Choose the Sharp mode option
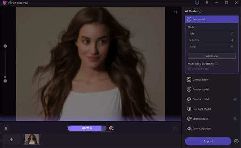 click(x=212, y=46)
